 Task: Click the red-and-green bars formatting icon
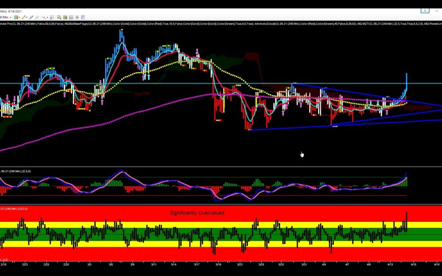click(x=58, y=17)
